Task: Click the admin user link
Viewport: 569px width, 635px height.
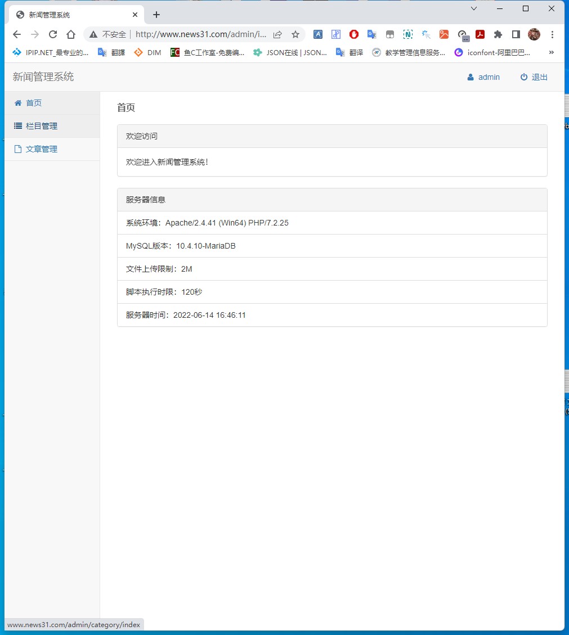Action: point(483,77)
